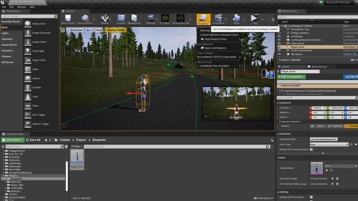Open the Window menu
This screenshot has height=201, width=358.
pos(22,7)
